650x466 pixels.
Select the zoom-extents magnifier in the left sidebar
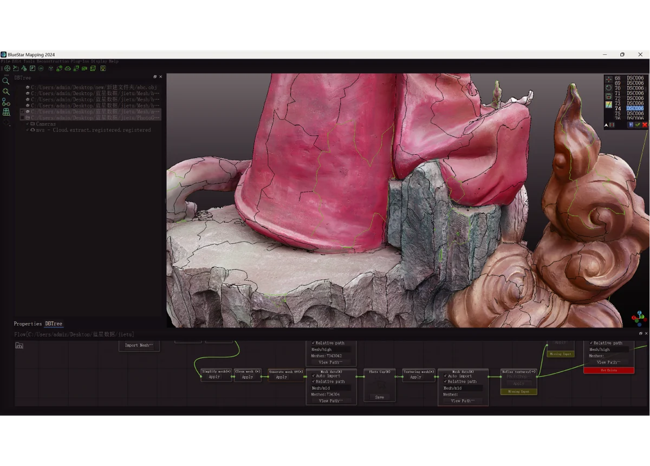6,91
